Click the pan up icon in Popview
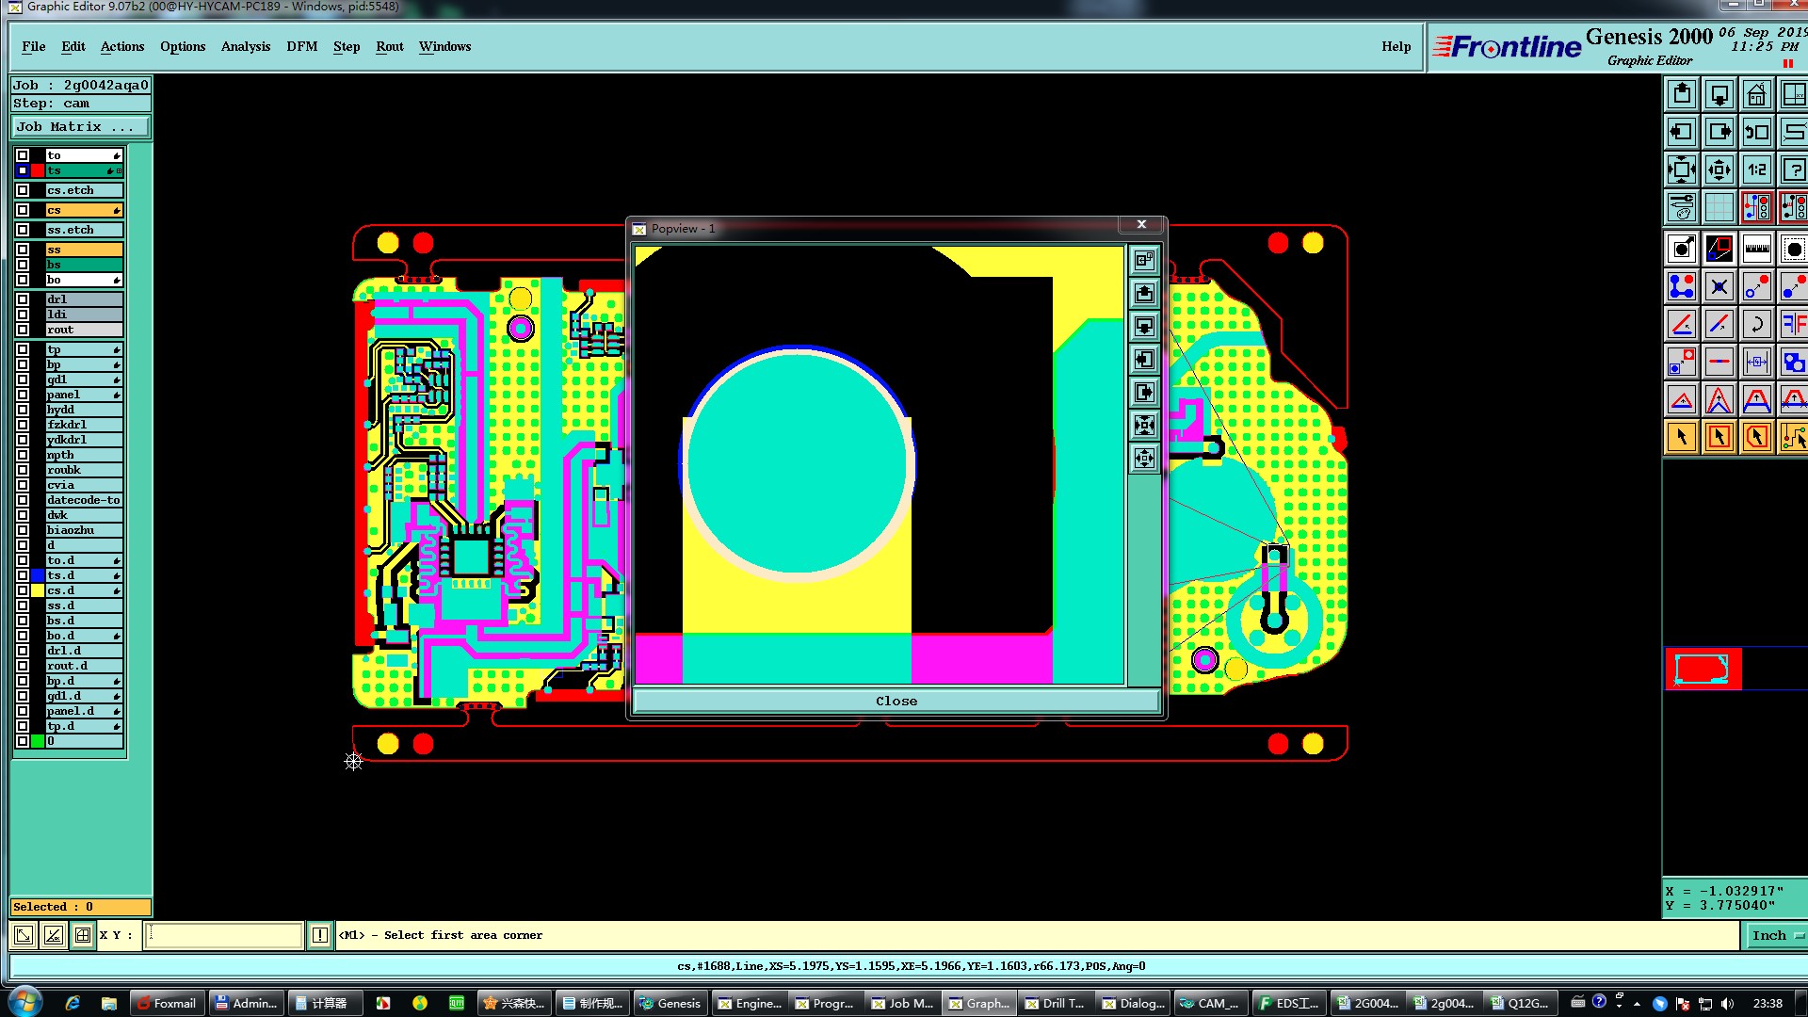 point(1144,294)
